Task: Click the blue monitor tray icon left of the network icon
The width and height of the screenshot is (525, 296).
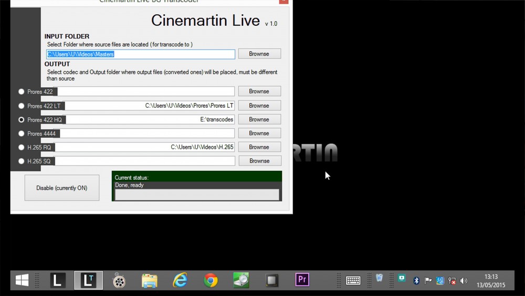Action: pyautogui.click(x=440, y=281)
